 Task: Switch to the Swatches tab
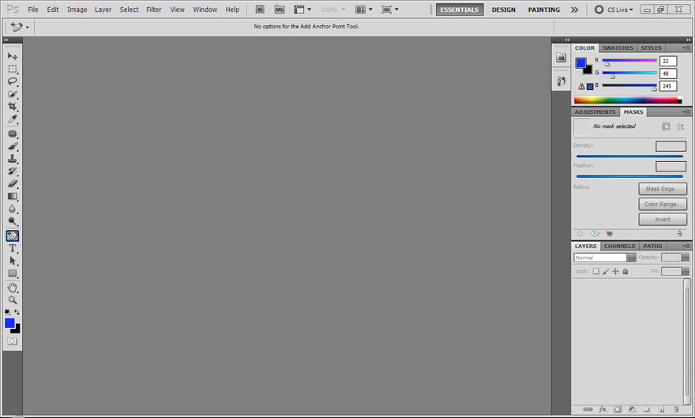[x=618, y=48]
